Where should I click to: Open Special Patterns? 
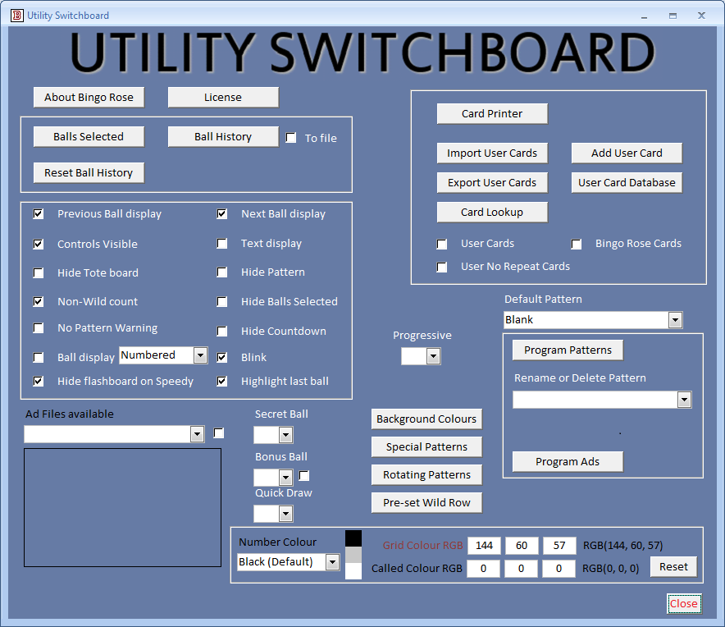[426, 446]
